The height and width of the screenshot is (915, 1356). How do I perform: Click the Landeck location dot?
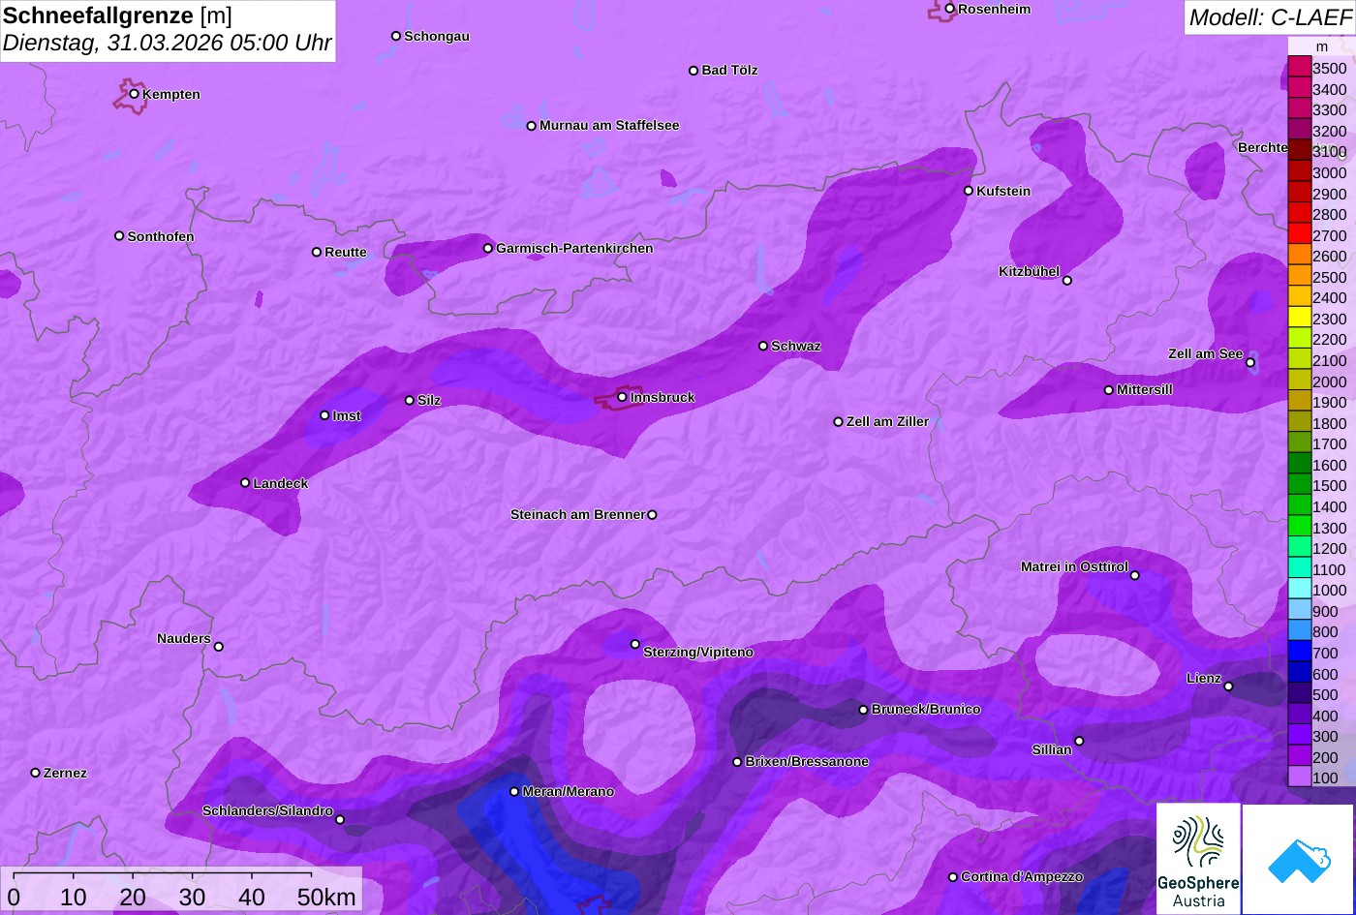[245, 483]
